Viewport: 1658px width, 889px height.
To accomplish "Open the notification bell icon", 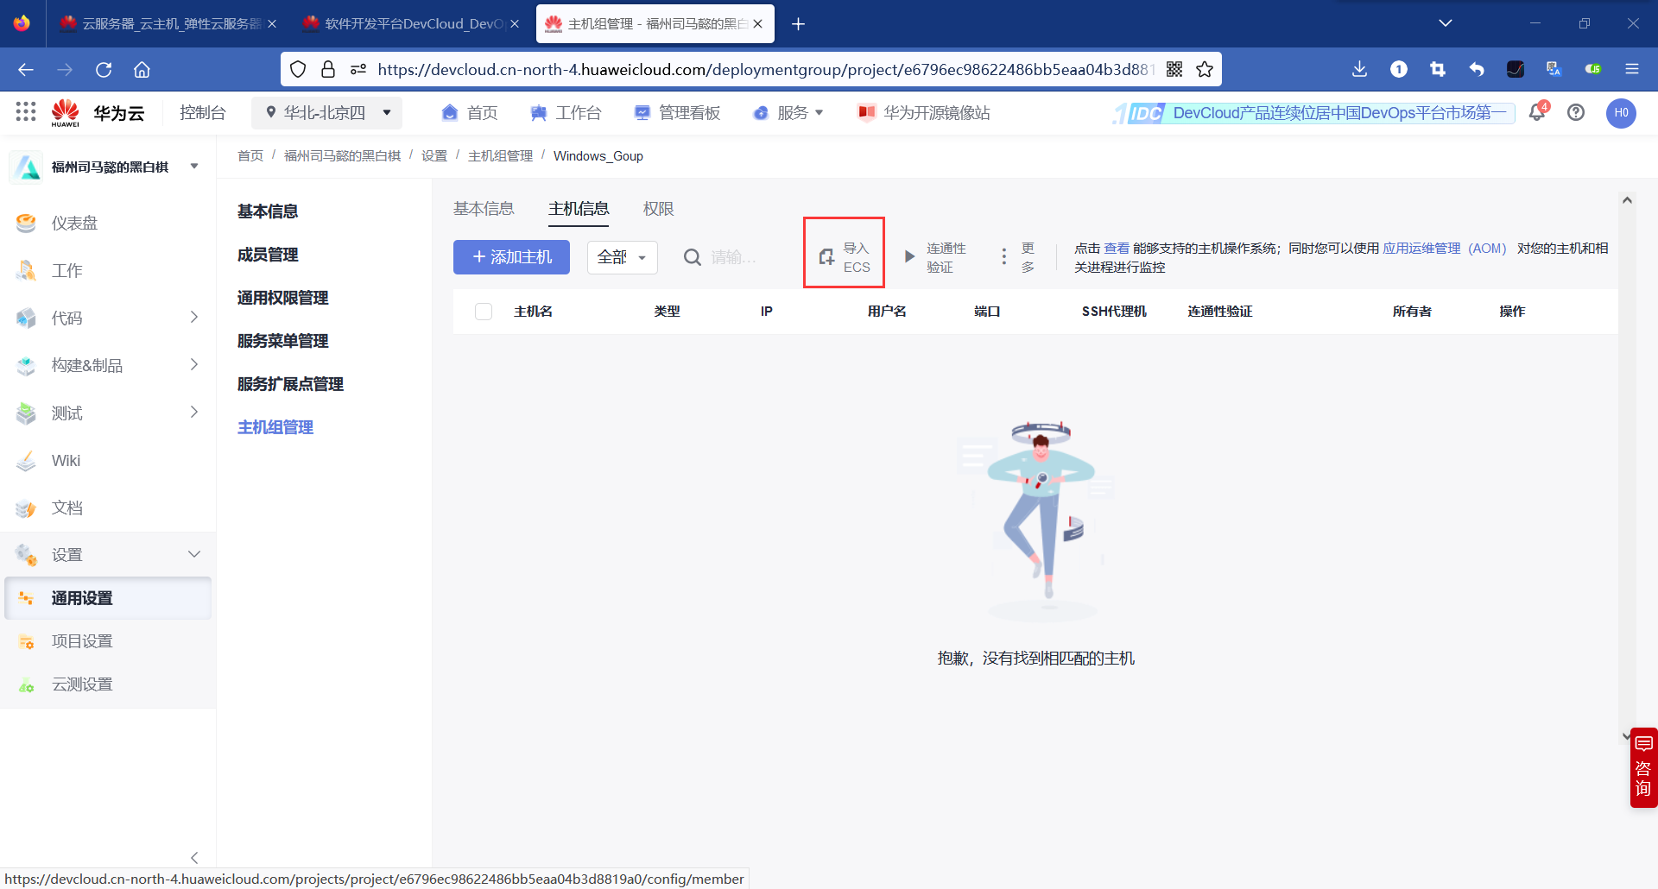I will coord(1537,112).
